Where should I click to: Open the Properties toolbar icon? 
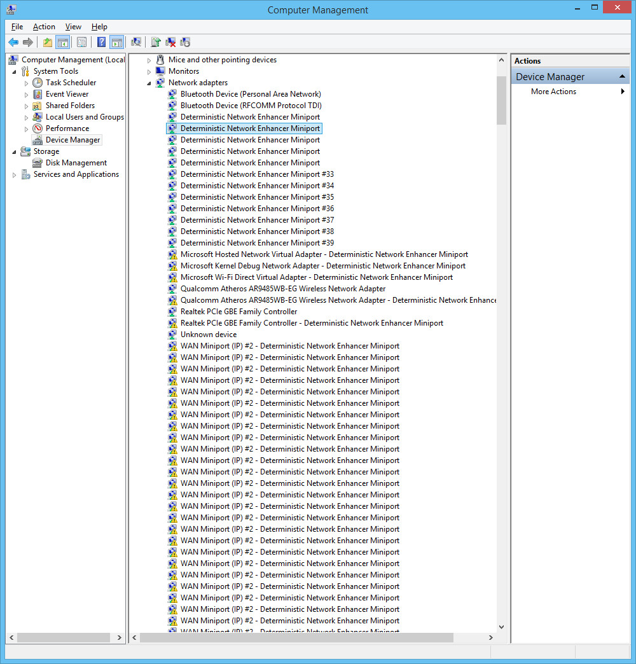[81, 43]
